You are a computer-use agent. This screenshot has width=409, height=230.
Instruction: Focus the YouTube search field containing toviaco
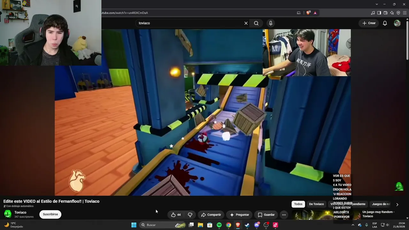(190, 23)
